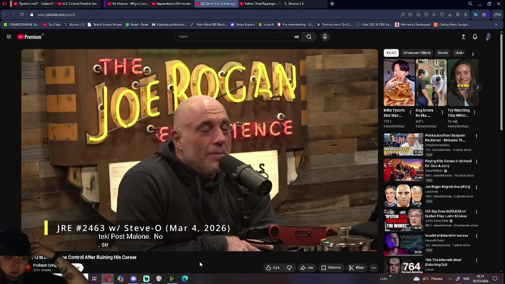This screenshot has height=284, width=505.
Task: Dislike the video with thumbs down
Action: tap(289, 268)
